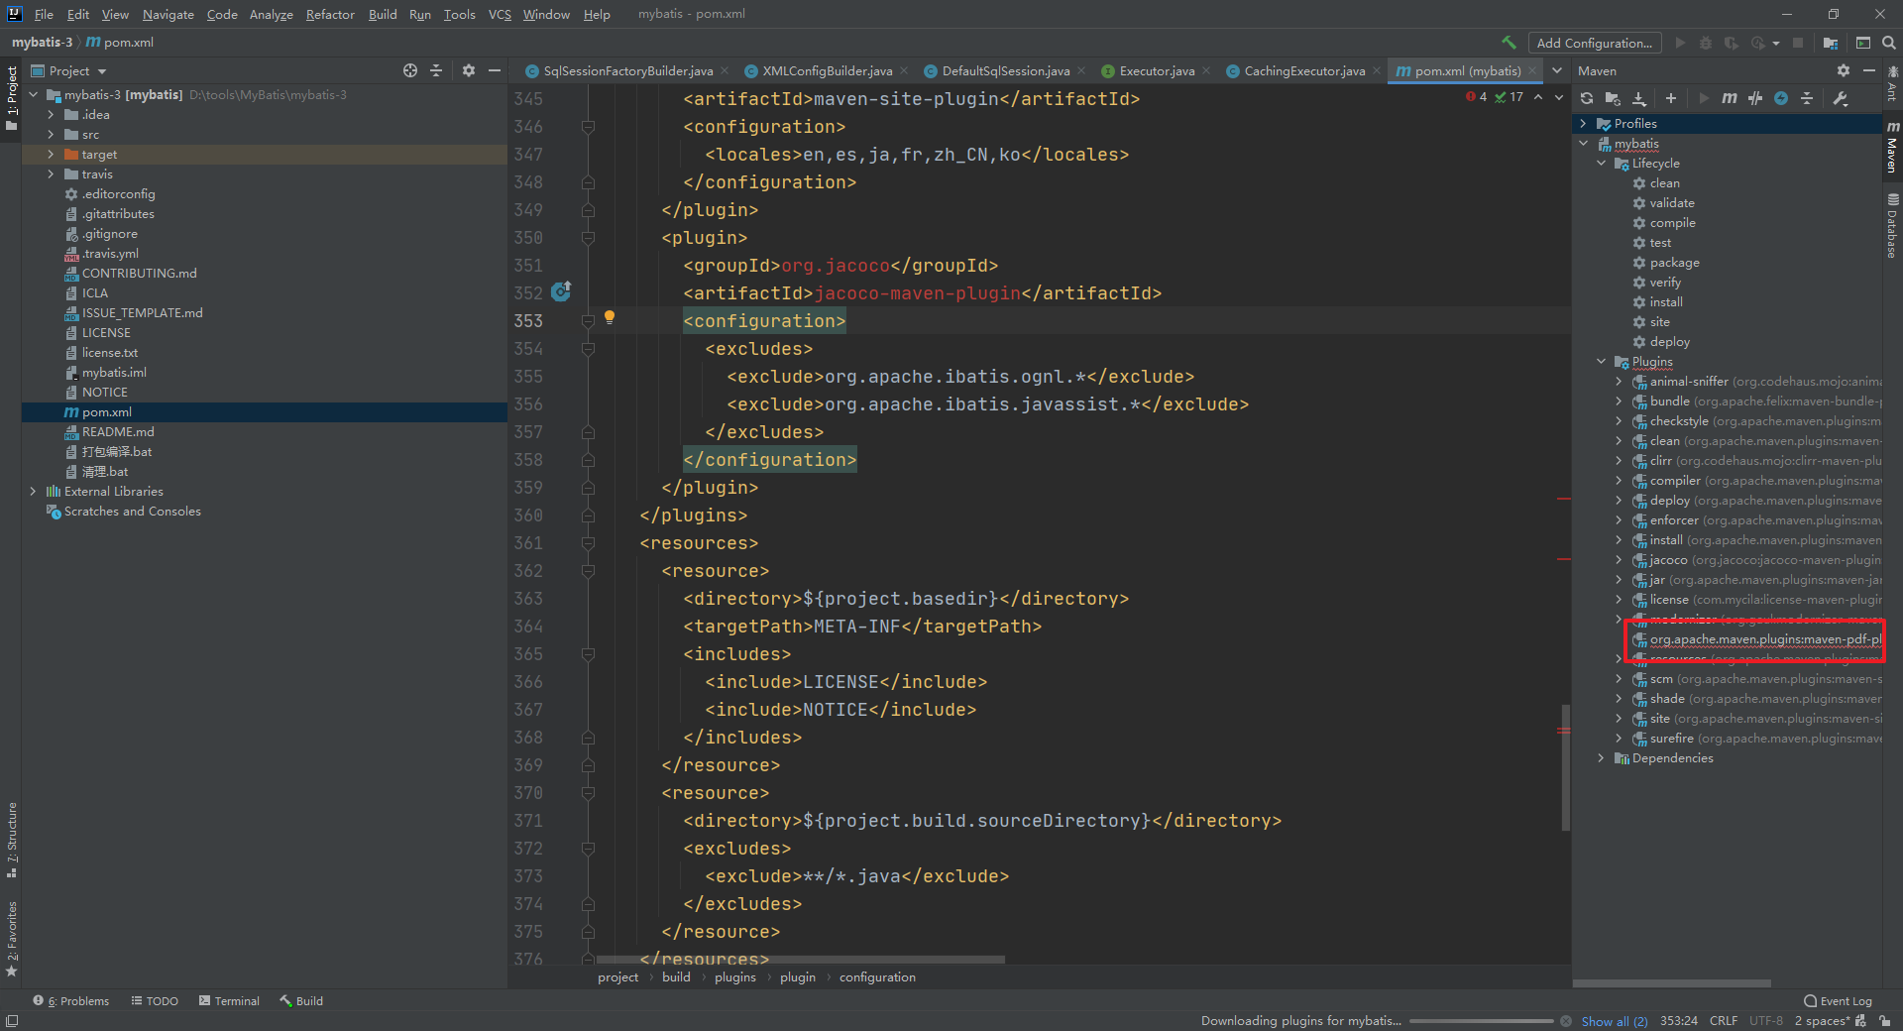Toggle Skip Tests Mode lightning icon
1903x1031 pixels.
pos(1781,98)
